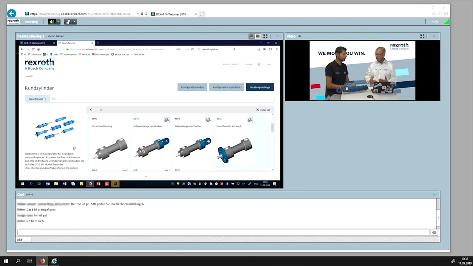This screenshot has height=266, width=473.
Task: Click the zurück link under Rexroth logo
Action: (29, 76)
